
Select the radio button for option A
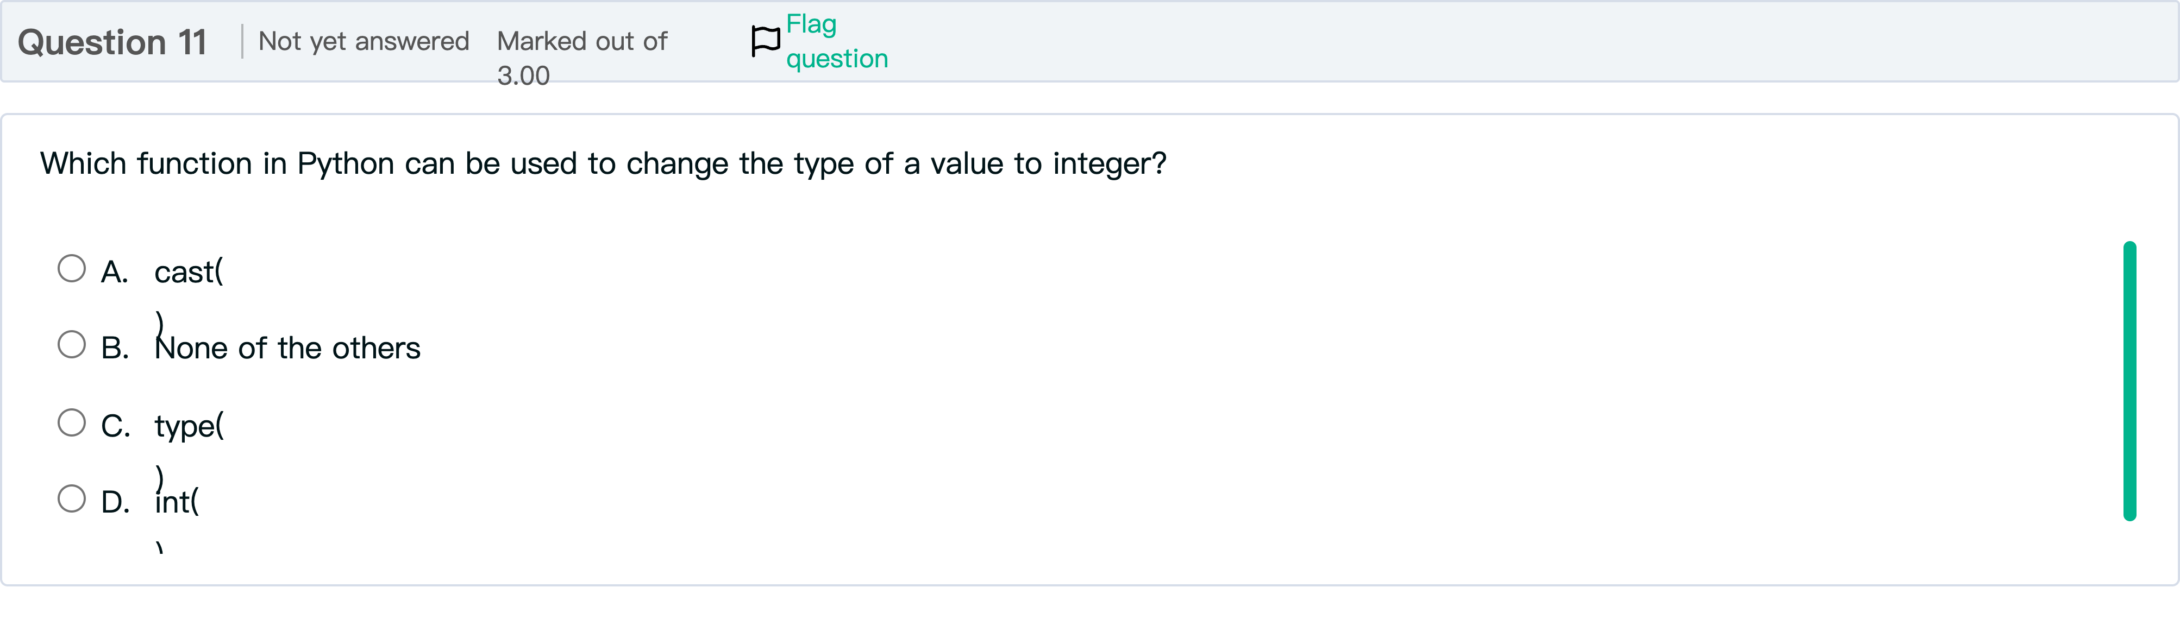click(x=72, y=269)
